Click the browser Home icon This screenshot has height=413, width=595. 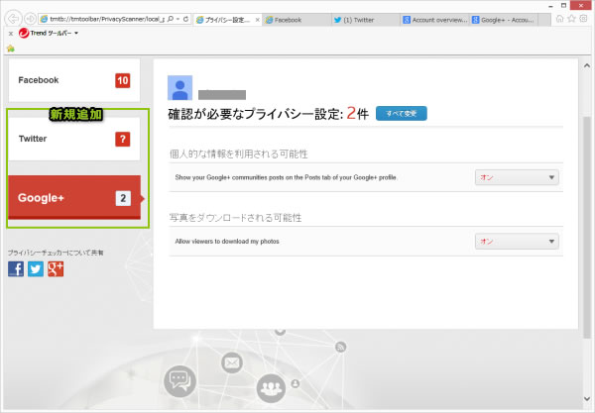(x=559, y=19)
